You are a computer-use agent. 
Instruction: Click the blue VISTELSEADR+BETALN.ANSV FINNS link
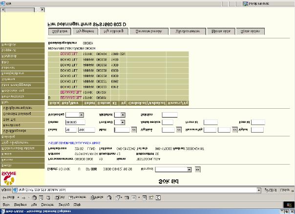tap(74, 143)
